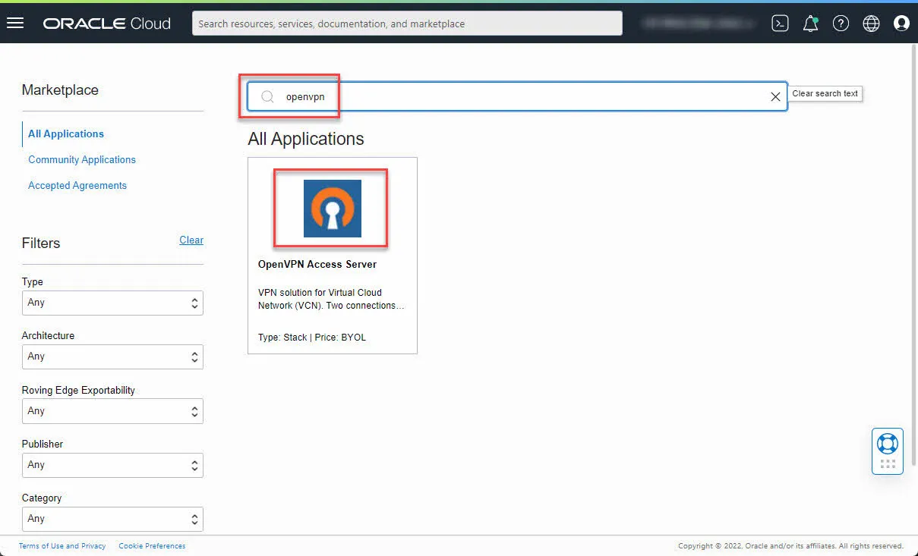Expand the Type filter dropdown
This screenshot has height=556, width=918.
[112, 303]
